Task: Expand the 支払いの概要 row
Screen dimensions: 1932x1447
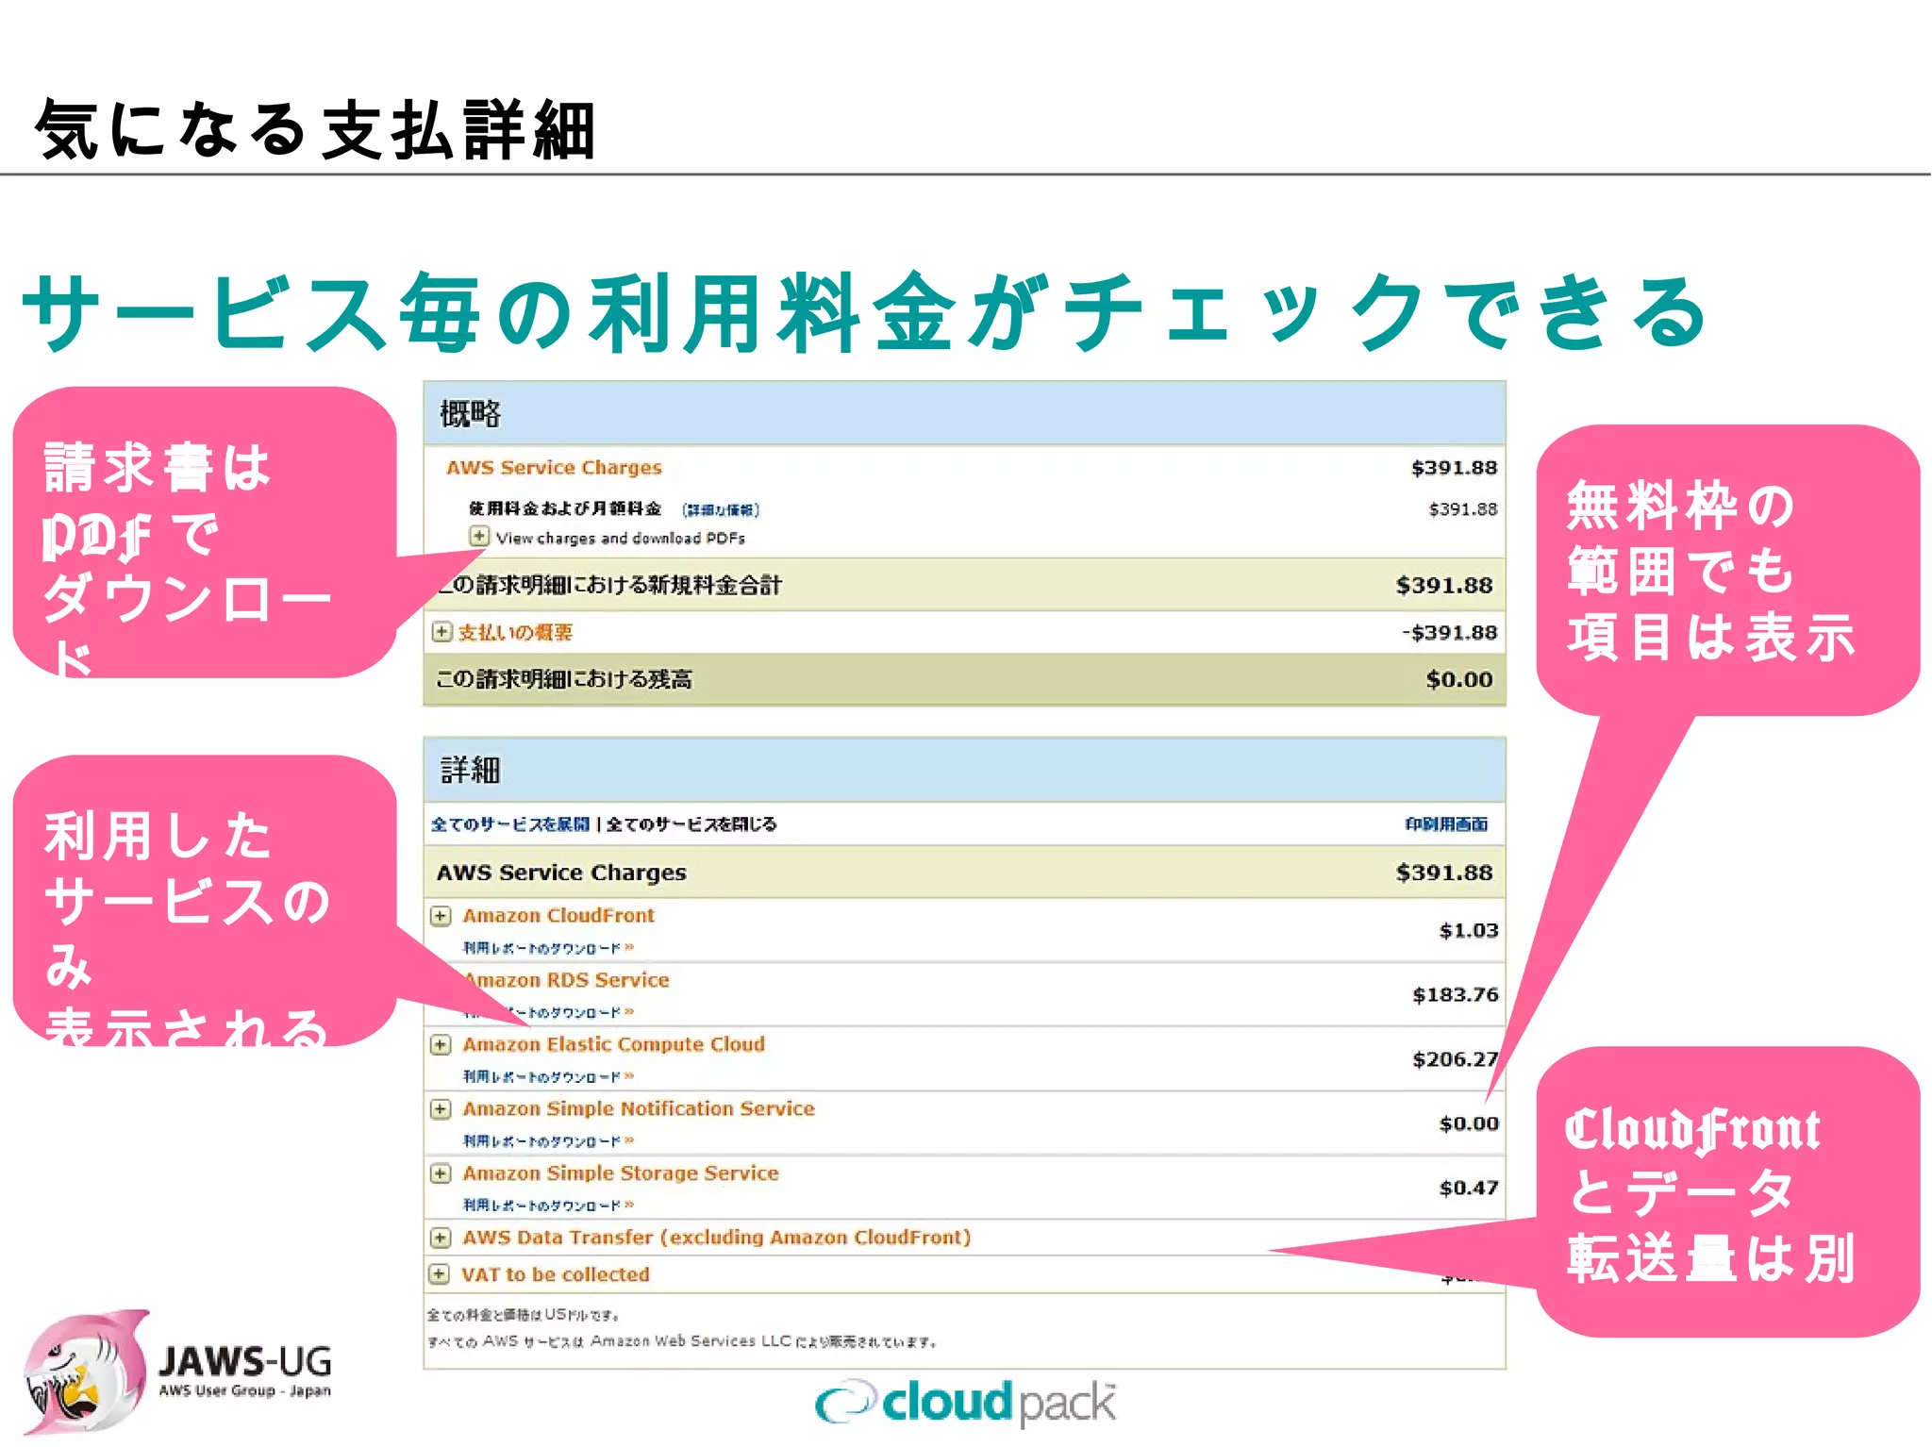Action: [441, 631]
